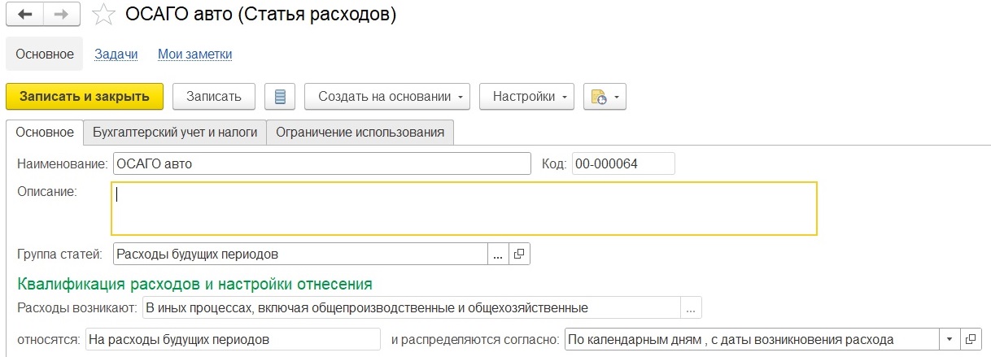Open the distribution rule with the open icon

pos(971,339)
